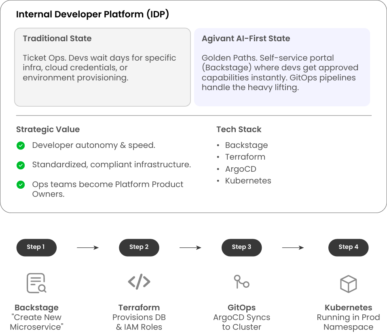Click the GitOps branch icon
This screenshot has width=387, height=335.
(241, 282)
